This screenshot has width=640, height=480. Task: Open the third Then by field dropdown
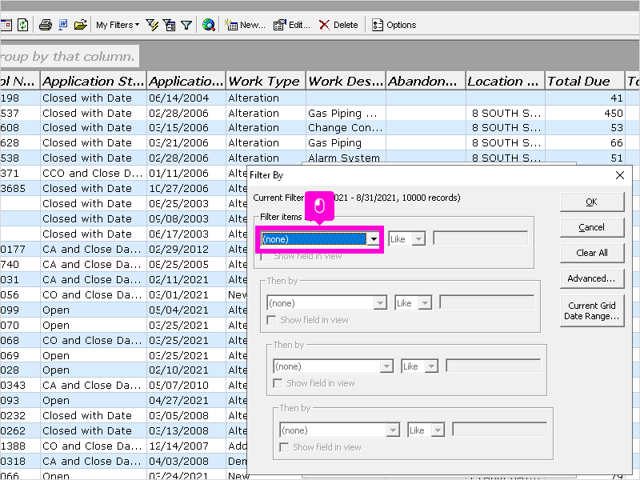[393, 430]
